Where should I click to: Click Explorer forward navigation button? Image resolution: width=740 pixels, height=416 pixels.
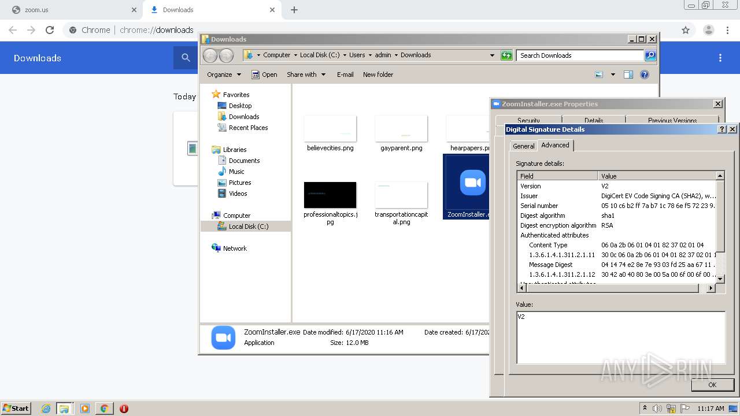coord(227,55)
